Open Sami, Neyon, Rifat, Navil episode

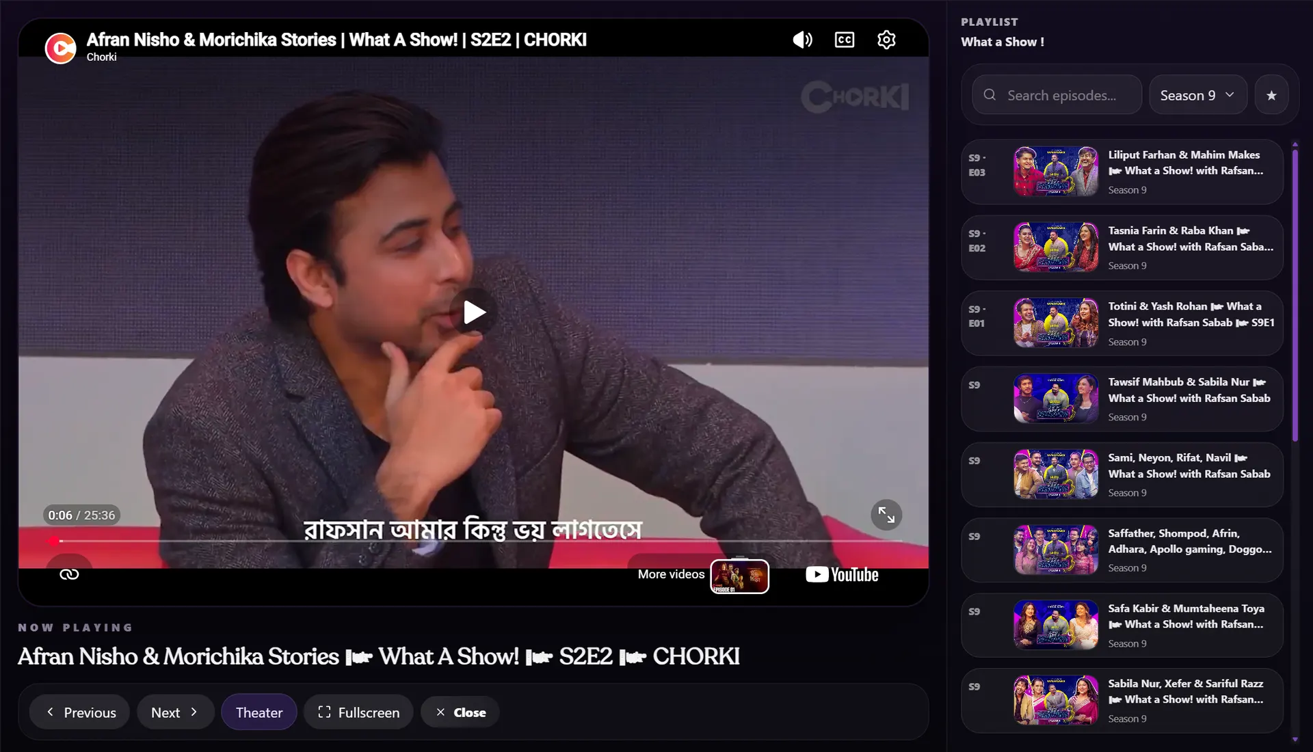click(x=1122, y=474)
